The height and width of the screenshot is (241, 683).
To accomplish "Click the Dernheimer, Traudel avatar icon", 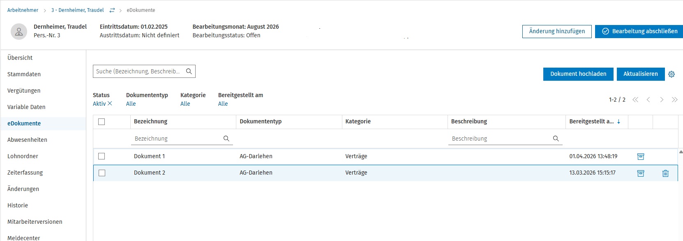I will click(19, 32).
